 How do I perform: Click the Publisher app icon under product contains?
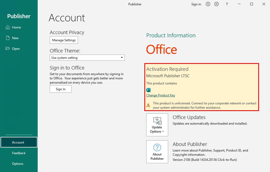pyautogui.click(x=148, y=90)
